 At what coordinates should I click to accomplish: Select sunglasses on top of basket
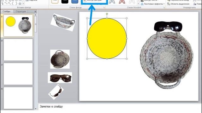[168, 26]
